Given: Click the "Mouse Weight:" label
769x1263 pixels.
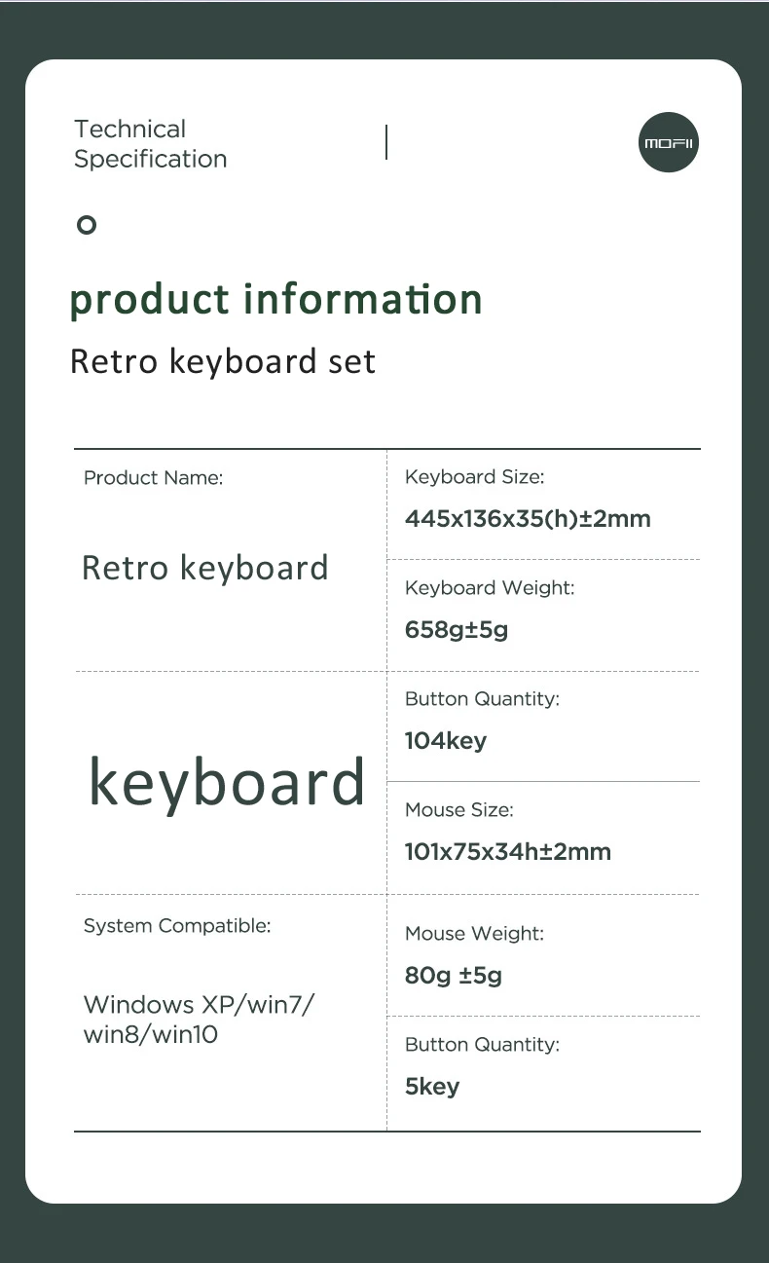Looking at the screenshot, I should tap(474, 934).
